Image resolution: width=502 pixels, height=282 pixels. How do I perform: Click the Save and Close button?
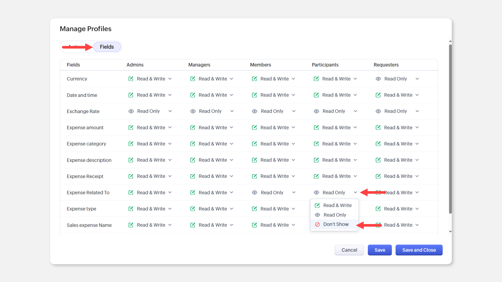click(x=419, y=250)
